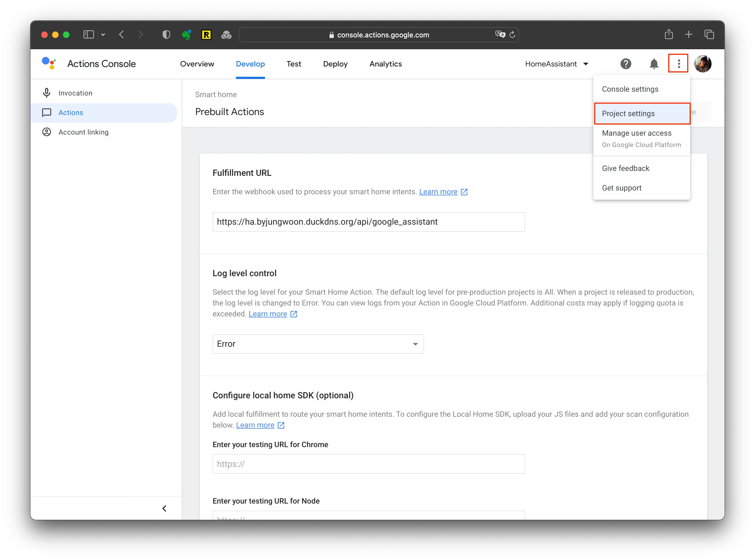Open the Error log level dropdown
Viewport: 755px width, 560px height.
(318, 344)
